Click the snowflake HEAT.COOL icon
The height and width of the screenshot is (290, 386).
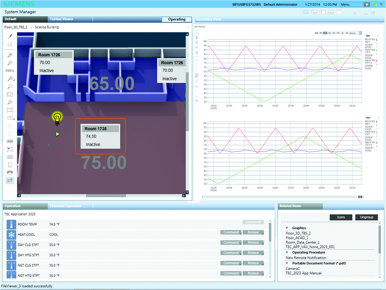pos(11,235)
